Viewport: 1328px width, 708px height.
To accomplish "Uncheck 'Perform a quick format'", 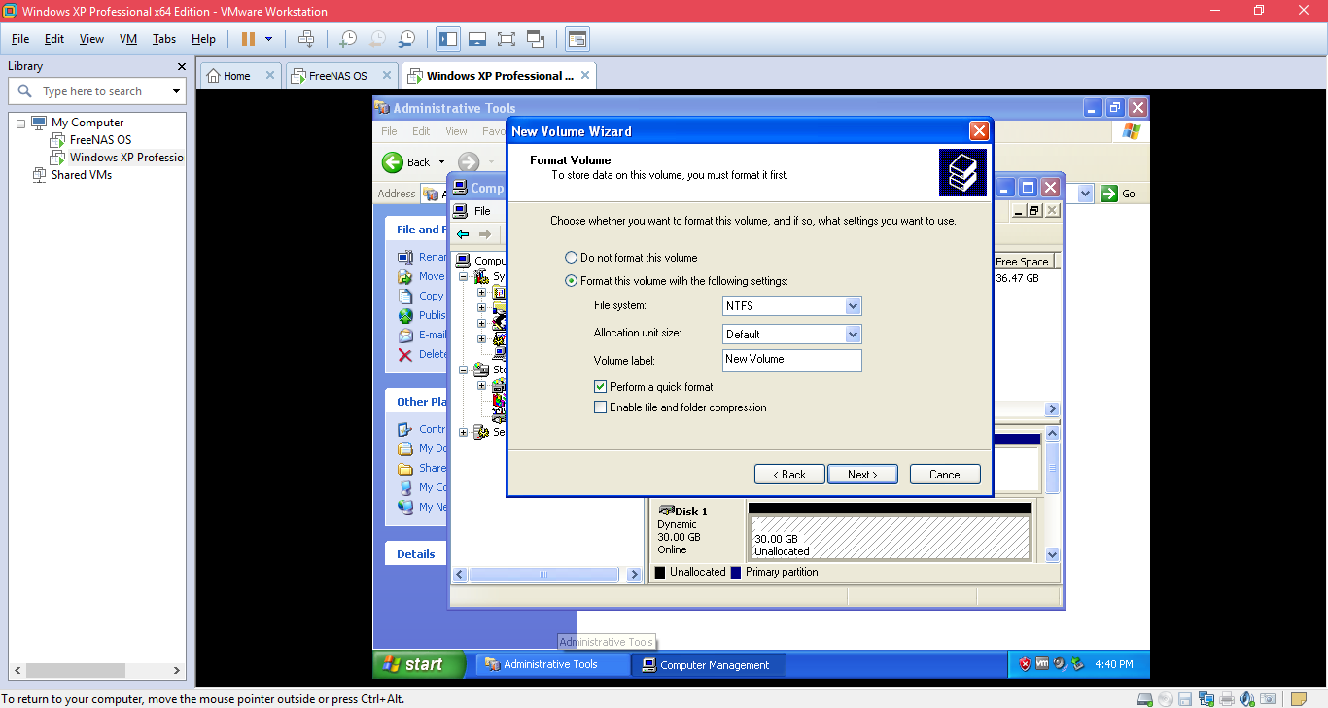I will pos(600,387).
